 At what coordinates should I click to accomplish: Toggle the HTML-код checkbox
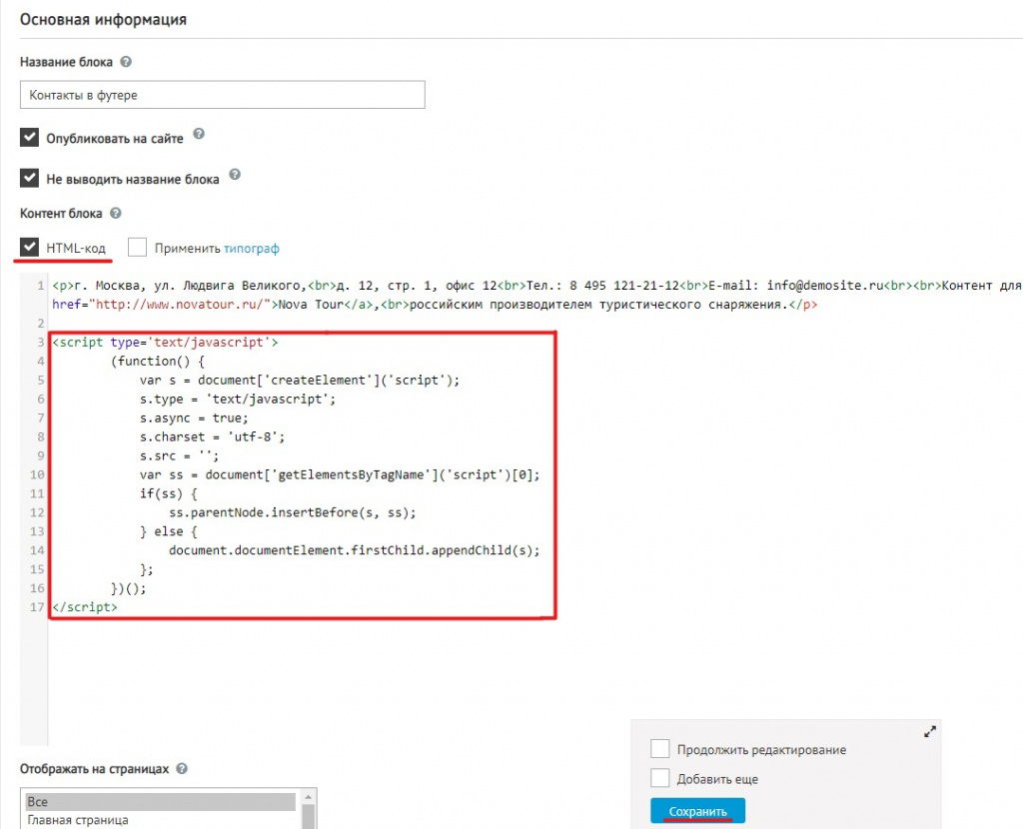[x=29, y=247]
